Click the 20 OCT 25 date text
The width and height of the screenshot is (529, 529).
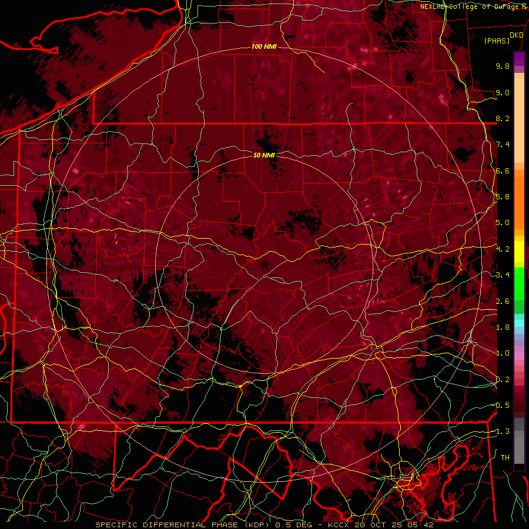pos(377,525)
